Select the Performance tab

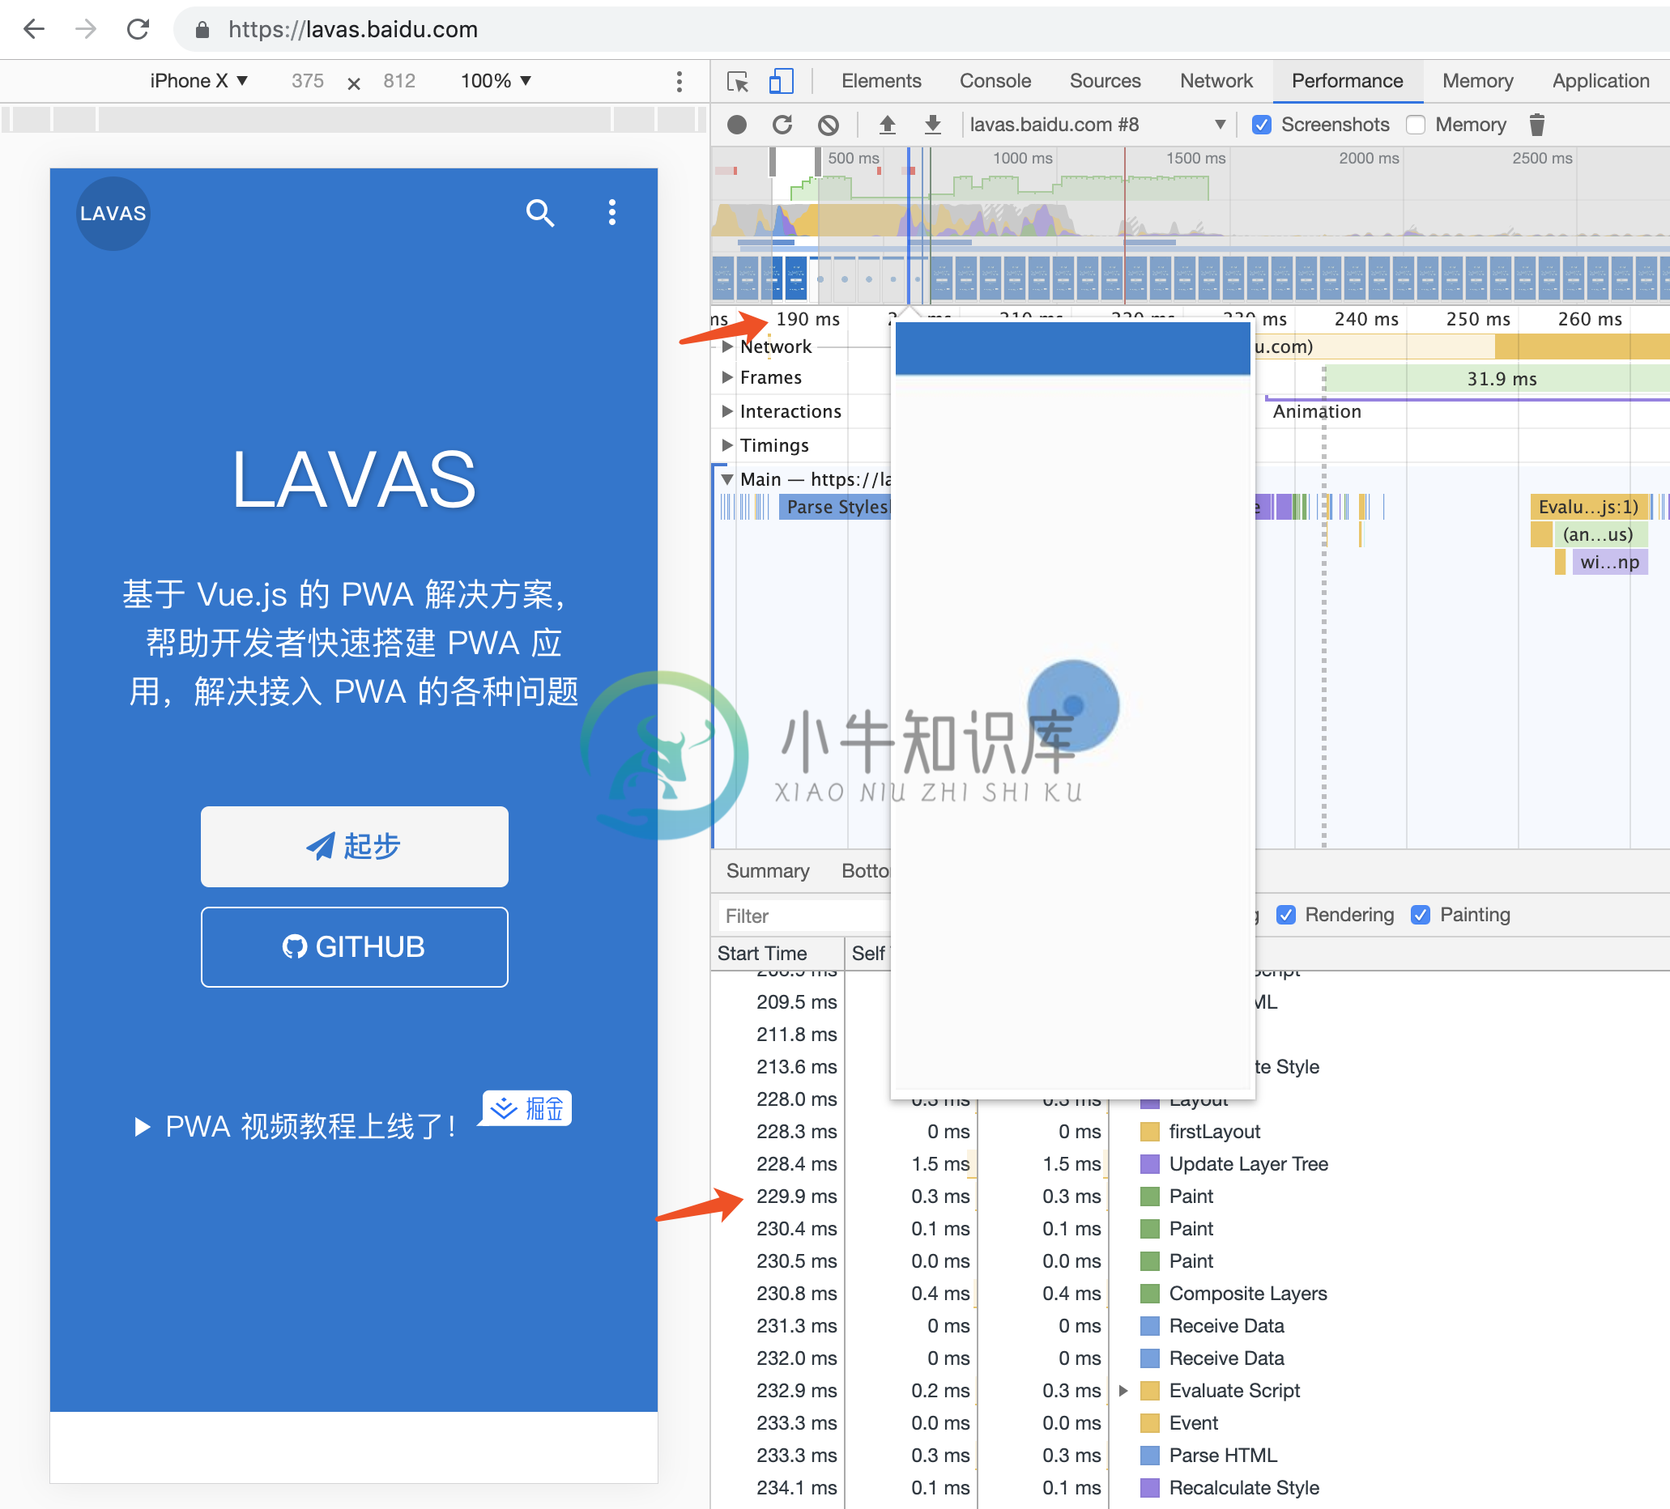coord(1347,81)
